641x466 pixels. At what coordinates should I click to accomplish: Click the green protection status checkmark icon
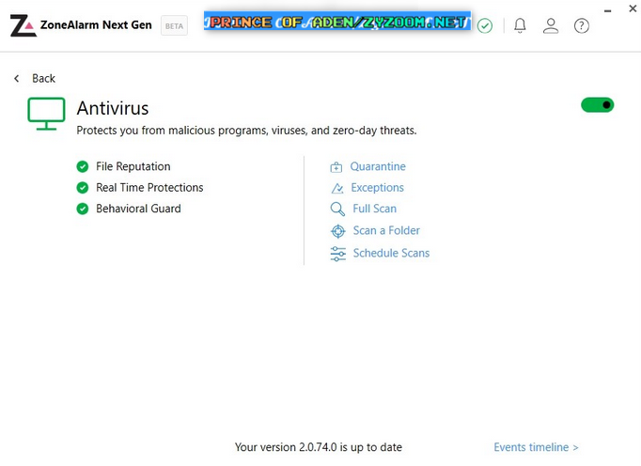click(485, 25)
